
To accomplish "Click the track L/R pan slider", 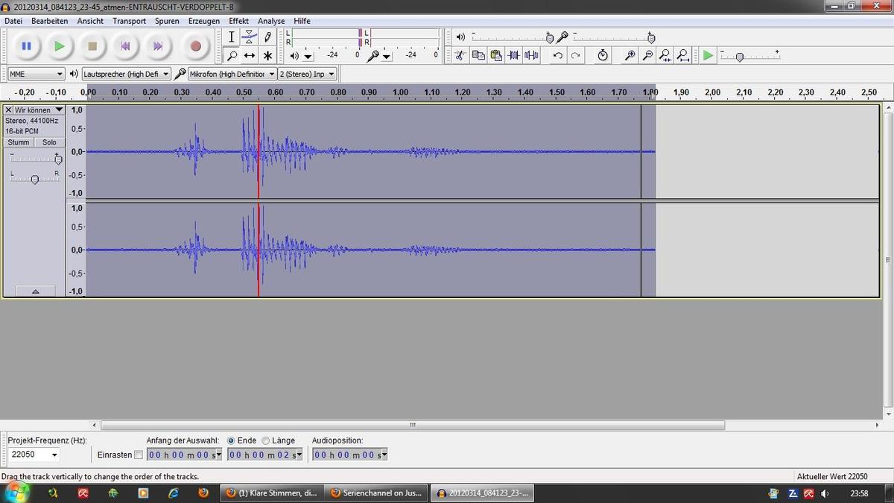I will [x=35, y=177].
